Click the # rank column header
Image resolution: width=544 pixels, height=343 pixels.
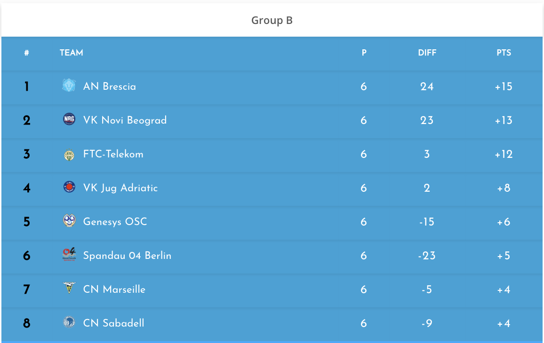[27, 53]
